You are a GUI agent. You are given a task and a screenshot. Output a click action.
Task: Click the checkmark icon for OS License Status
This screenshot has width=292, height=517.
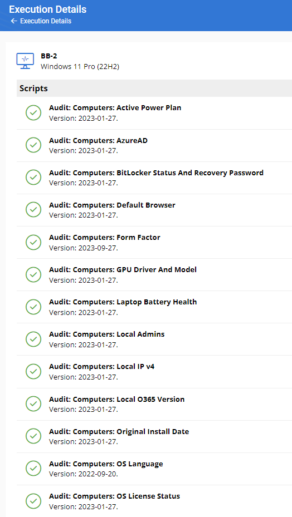[x=33, y=501]
